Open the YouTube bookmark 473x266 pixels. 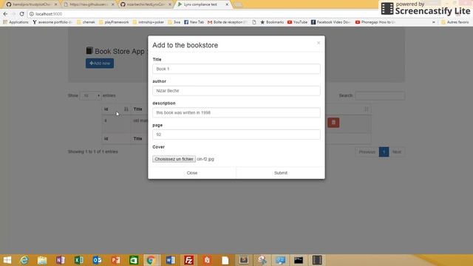click(x=297, y=22)
